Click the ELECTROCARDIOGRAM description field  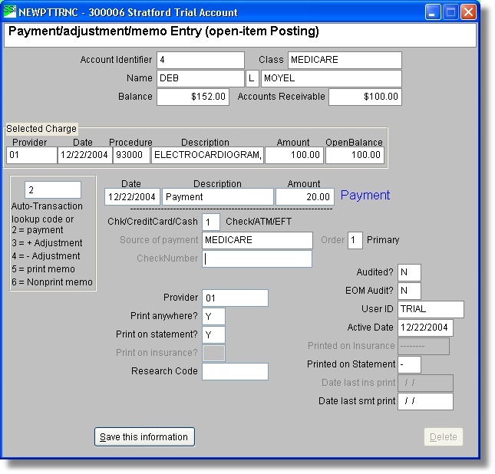coord(207,155)
